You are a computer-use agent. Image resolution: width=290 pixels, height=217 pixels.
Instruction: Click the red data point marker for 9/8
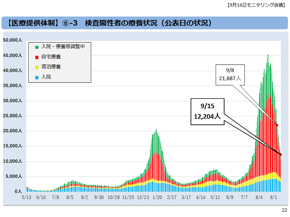(277, 125)
